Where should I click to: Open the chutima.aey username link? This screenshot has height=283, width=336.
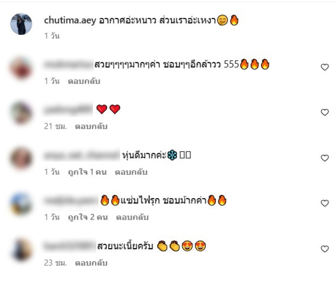coord(70,21)
